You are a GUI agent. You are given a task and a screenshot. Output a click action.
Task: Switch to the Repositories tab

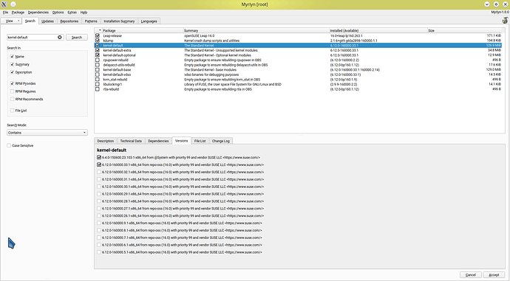pos(69,21)
